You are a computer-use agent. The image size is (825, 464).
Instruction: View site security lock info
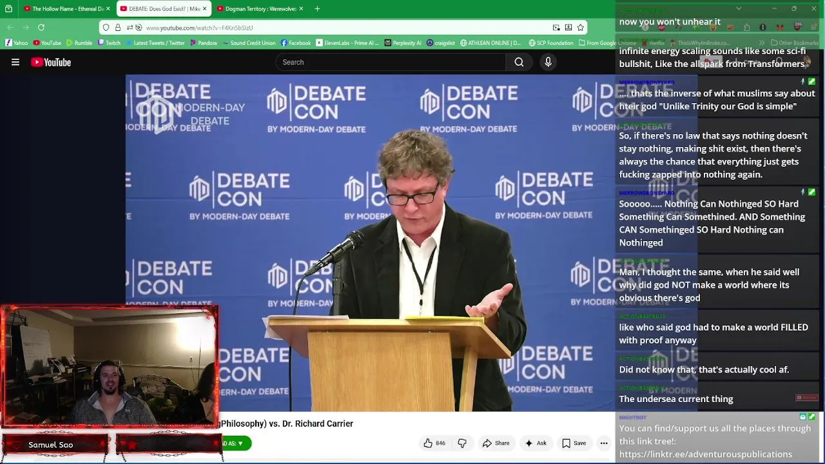(118, 28)
